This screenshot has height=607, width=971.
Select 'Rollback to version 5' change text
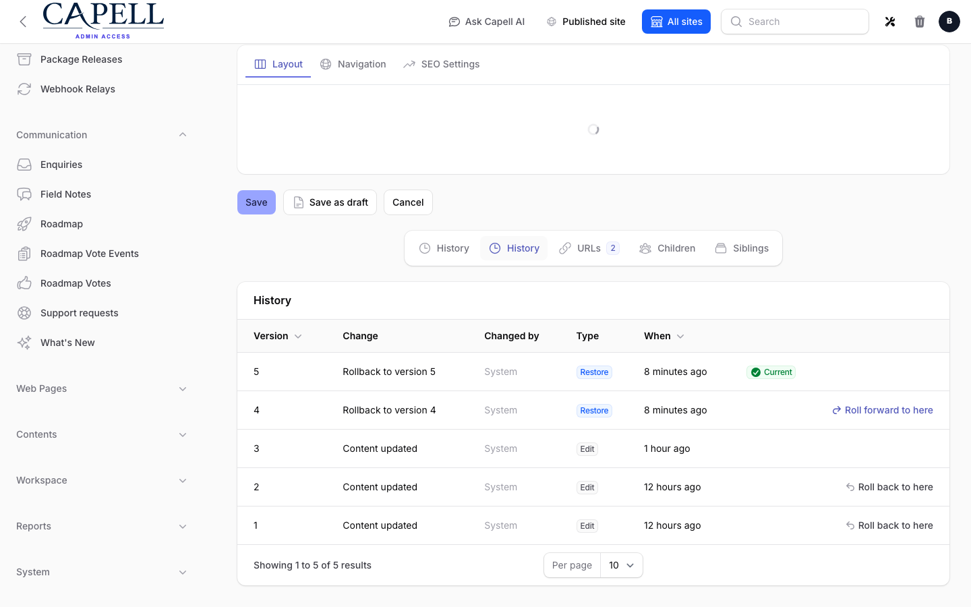point(389,372)
